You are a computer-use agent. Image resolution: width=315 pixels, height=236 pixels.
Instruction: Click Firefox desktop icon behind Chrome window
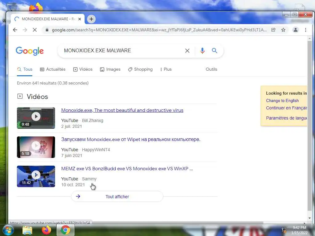(36, 7)
